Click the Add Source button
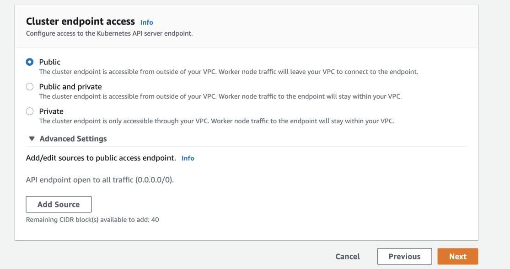This screenshot has height=269, width=510. 59,205
